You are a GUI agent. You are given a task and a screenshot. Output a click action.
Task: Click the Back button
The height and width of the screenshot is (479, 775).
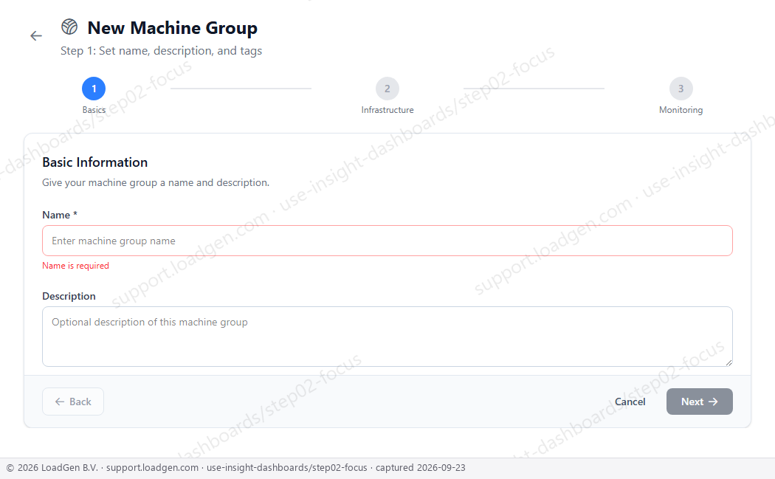tap(73, 402)
